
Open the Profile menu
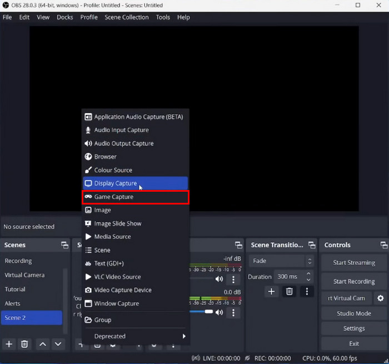pos(89,17)
